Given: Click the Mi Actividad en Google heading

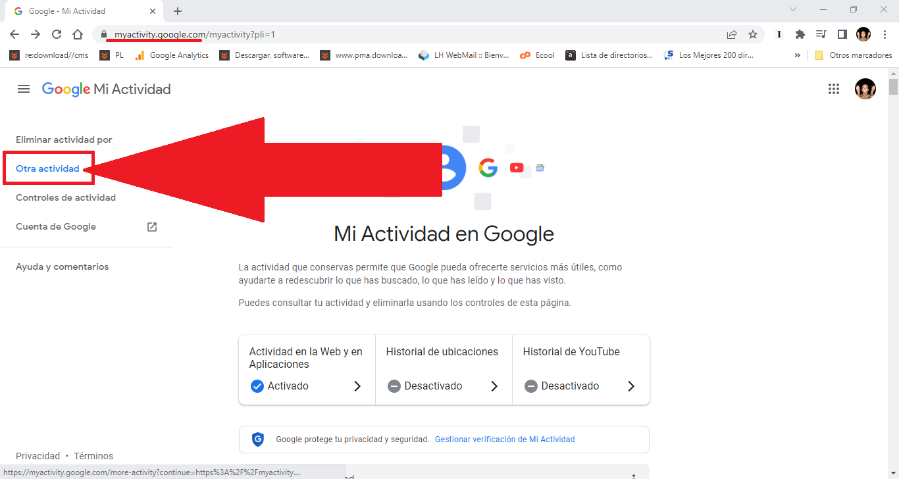Looking at the screenshot, I should click(444, 234).
